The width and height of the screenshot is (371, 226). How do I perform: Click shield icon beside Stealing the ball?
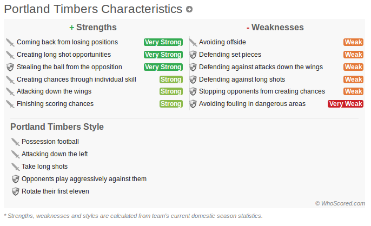(10, 67)
